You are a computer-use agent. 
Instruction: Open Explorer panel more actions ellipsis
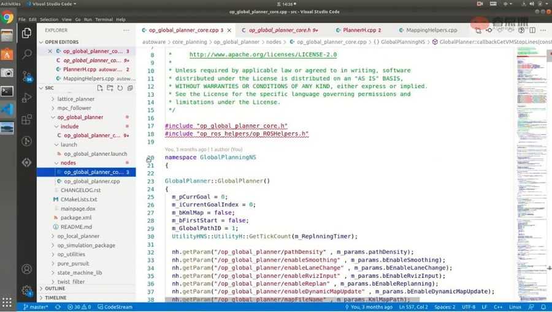tap(126, 31)
